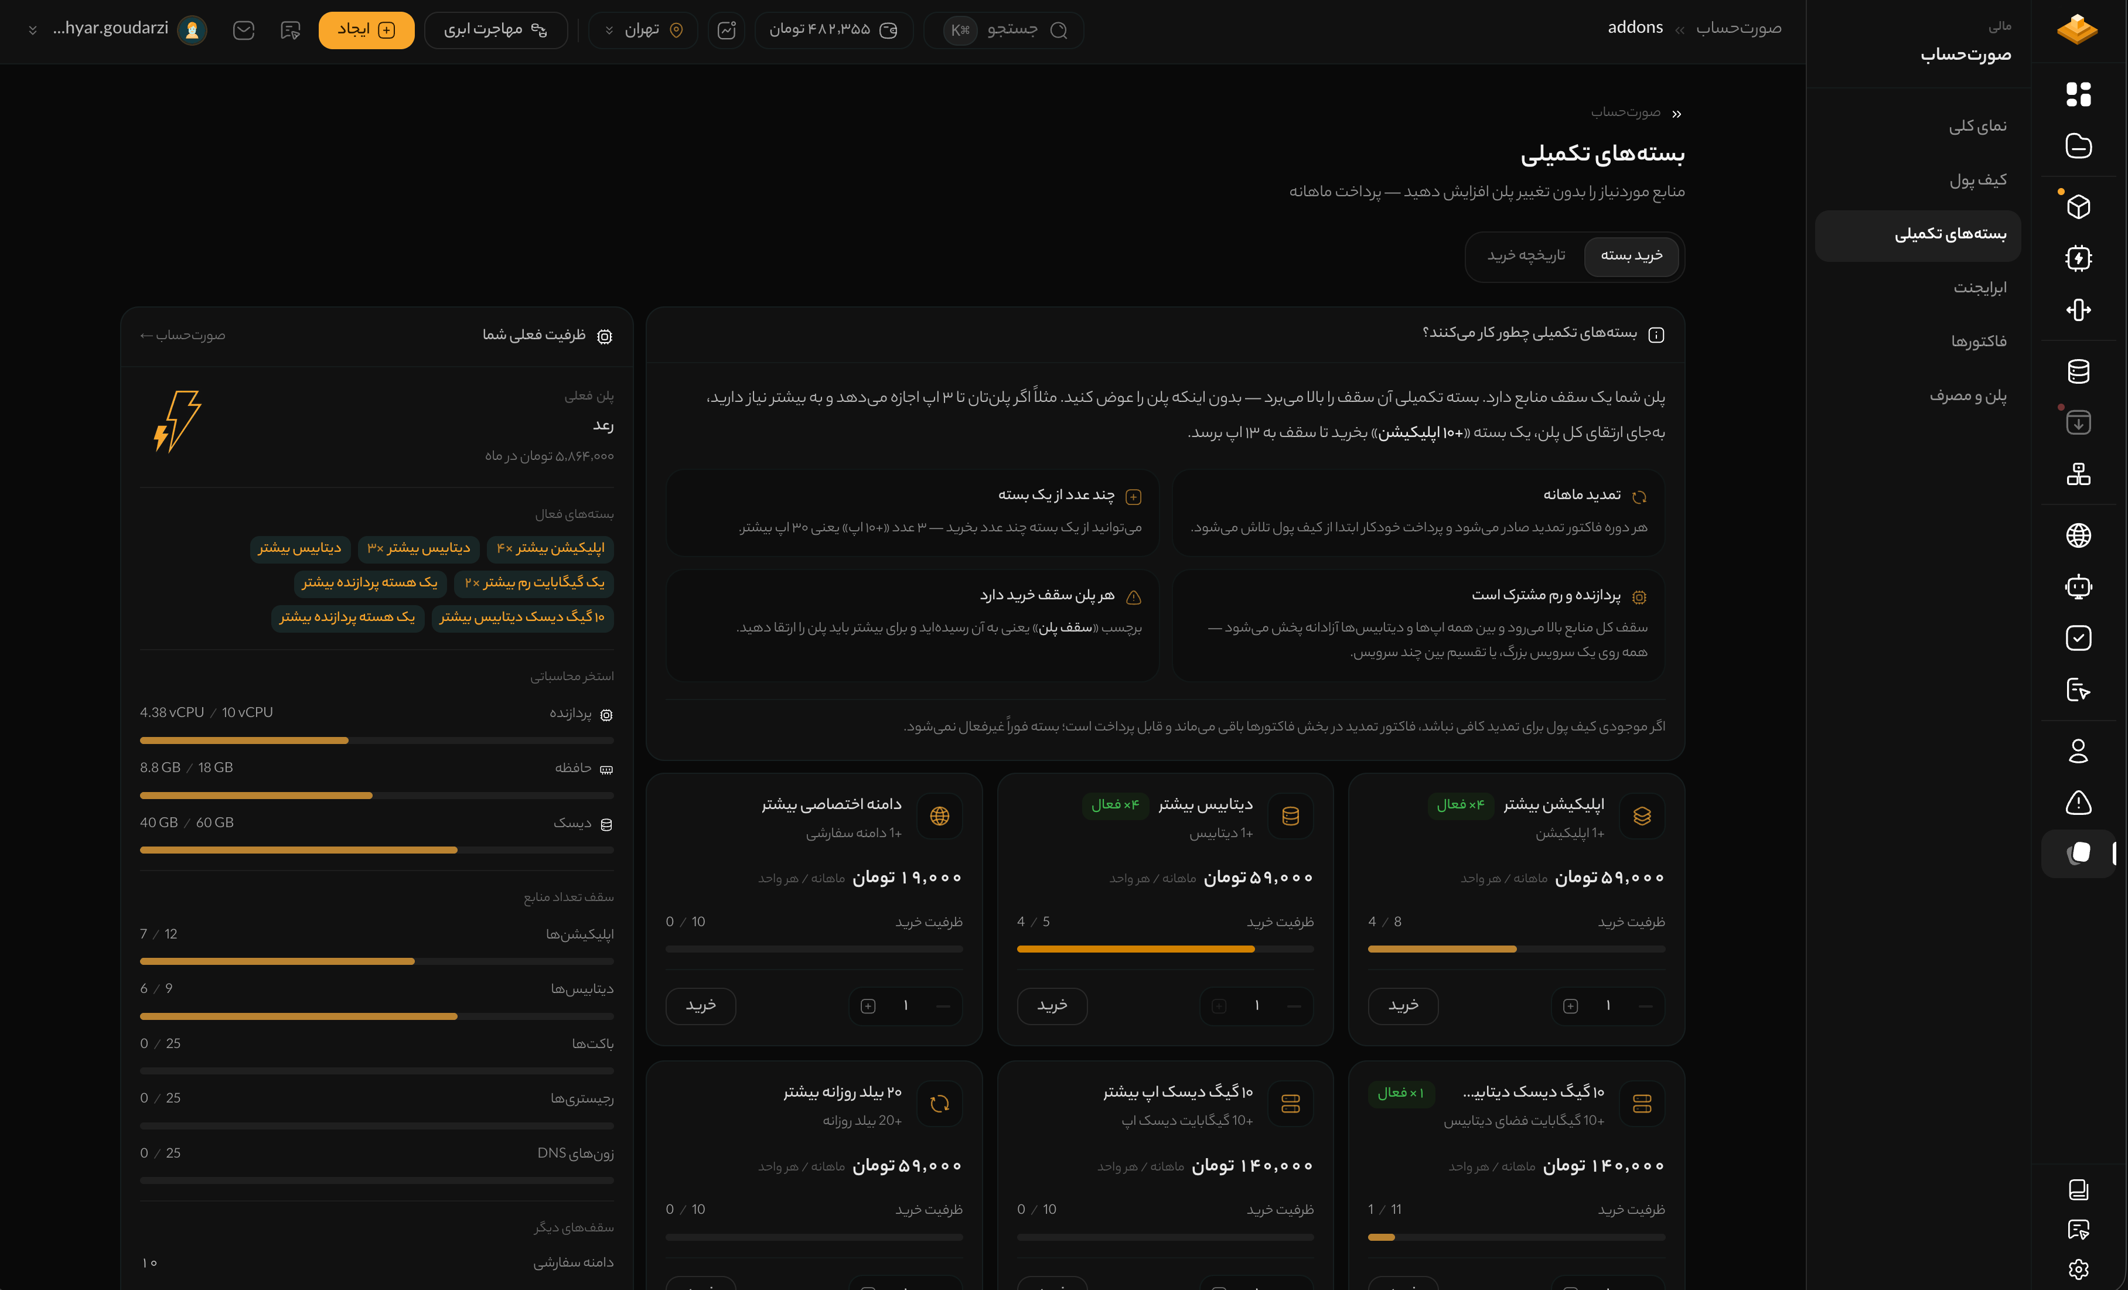Open the documentation book icon near the bottom

2078,1190
